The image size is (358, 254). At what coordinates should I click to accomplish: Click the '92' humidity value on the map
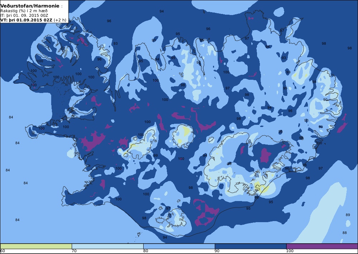click(x=198, y=63)
